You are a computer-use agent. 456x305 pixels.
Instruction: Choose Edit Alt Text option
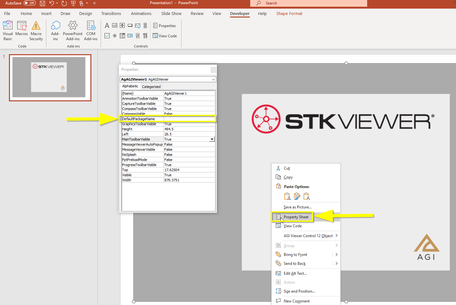pos(306,273)
